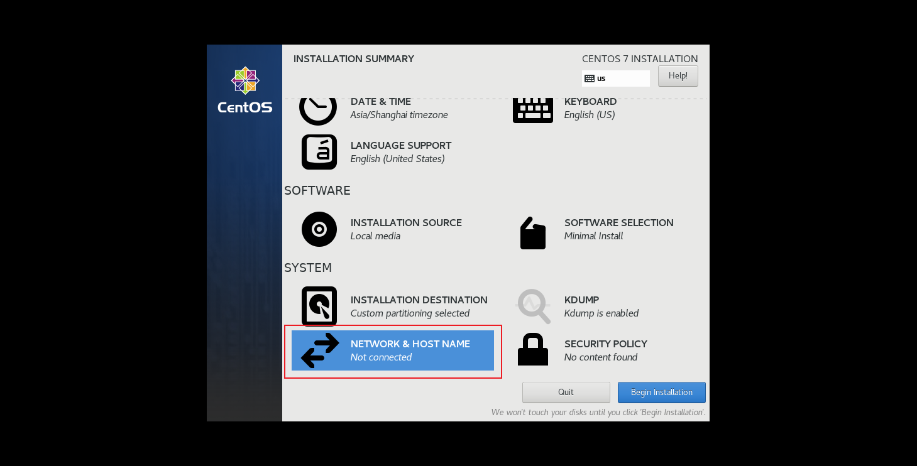
Task: Open the Software Selection package icon
Action: [x=533, y=232]
